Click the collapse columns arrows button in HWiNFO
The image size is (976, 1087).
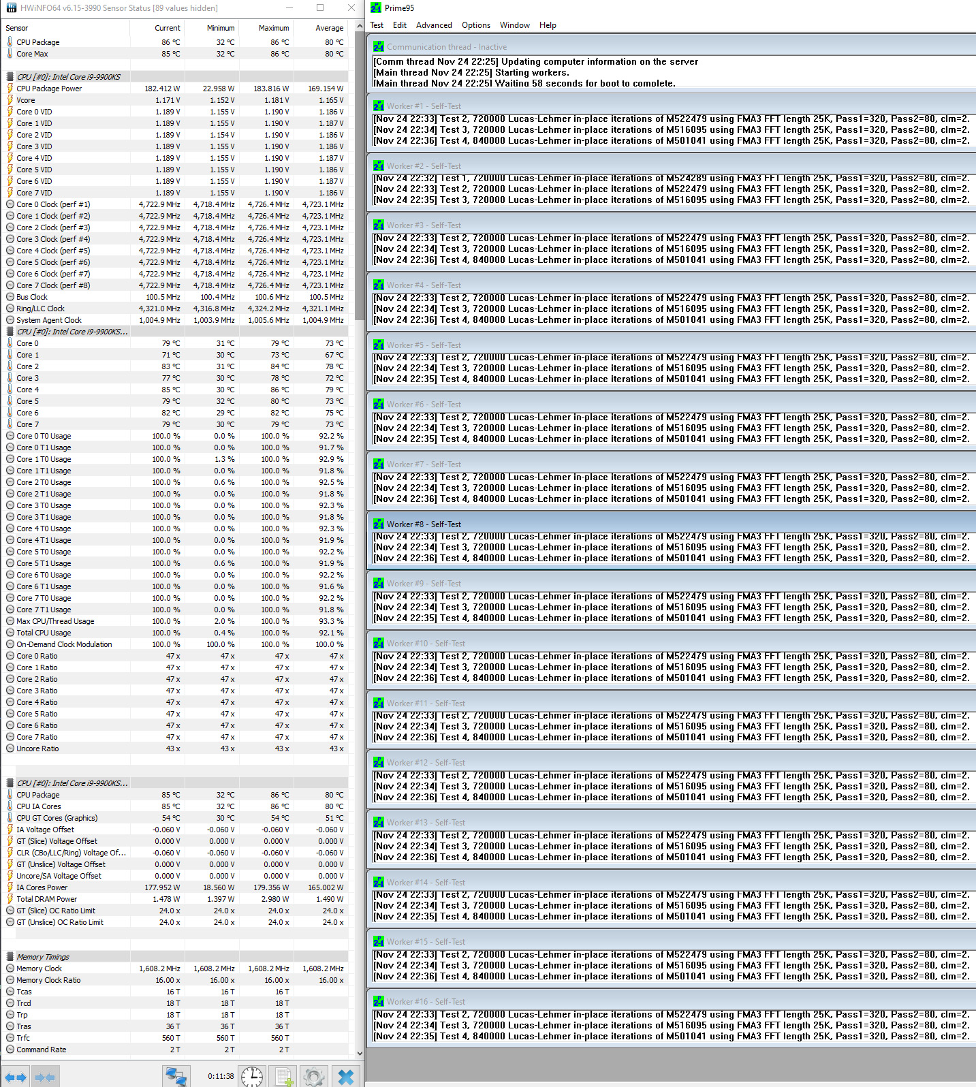44,1077
